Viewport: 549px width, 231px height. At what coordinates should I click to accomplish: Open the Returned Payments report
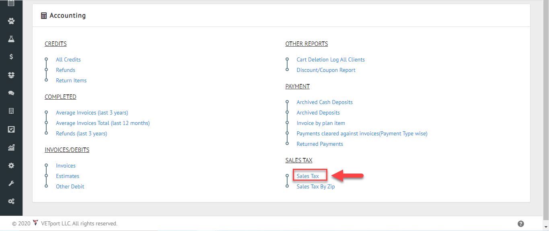320,144
